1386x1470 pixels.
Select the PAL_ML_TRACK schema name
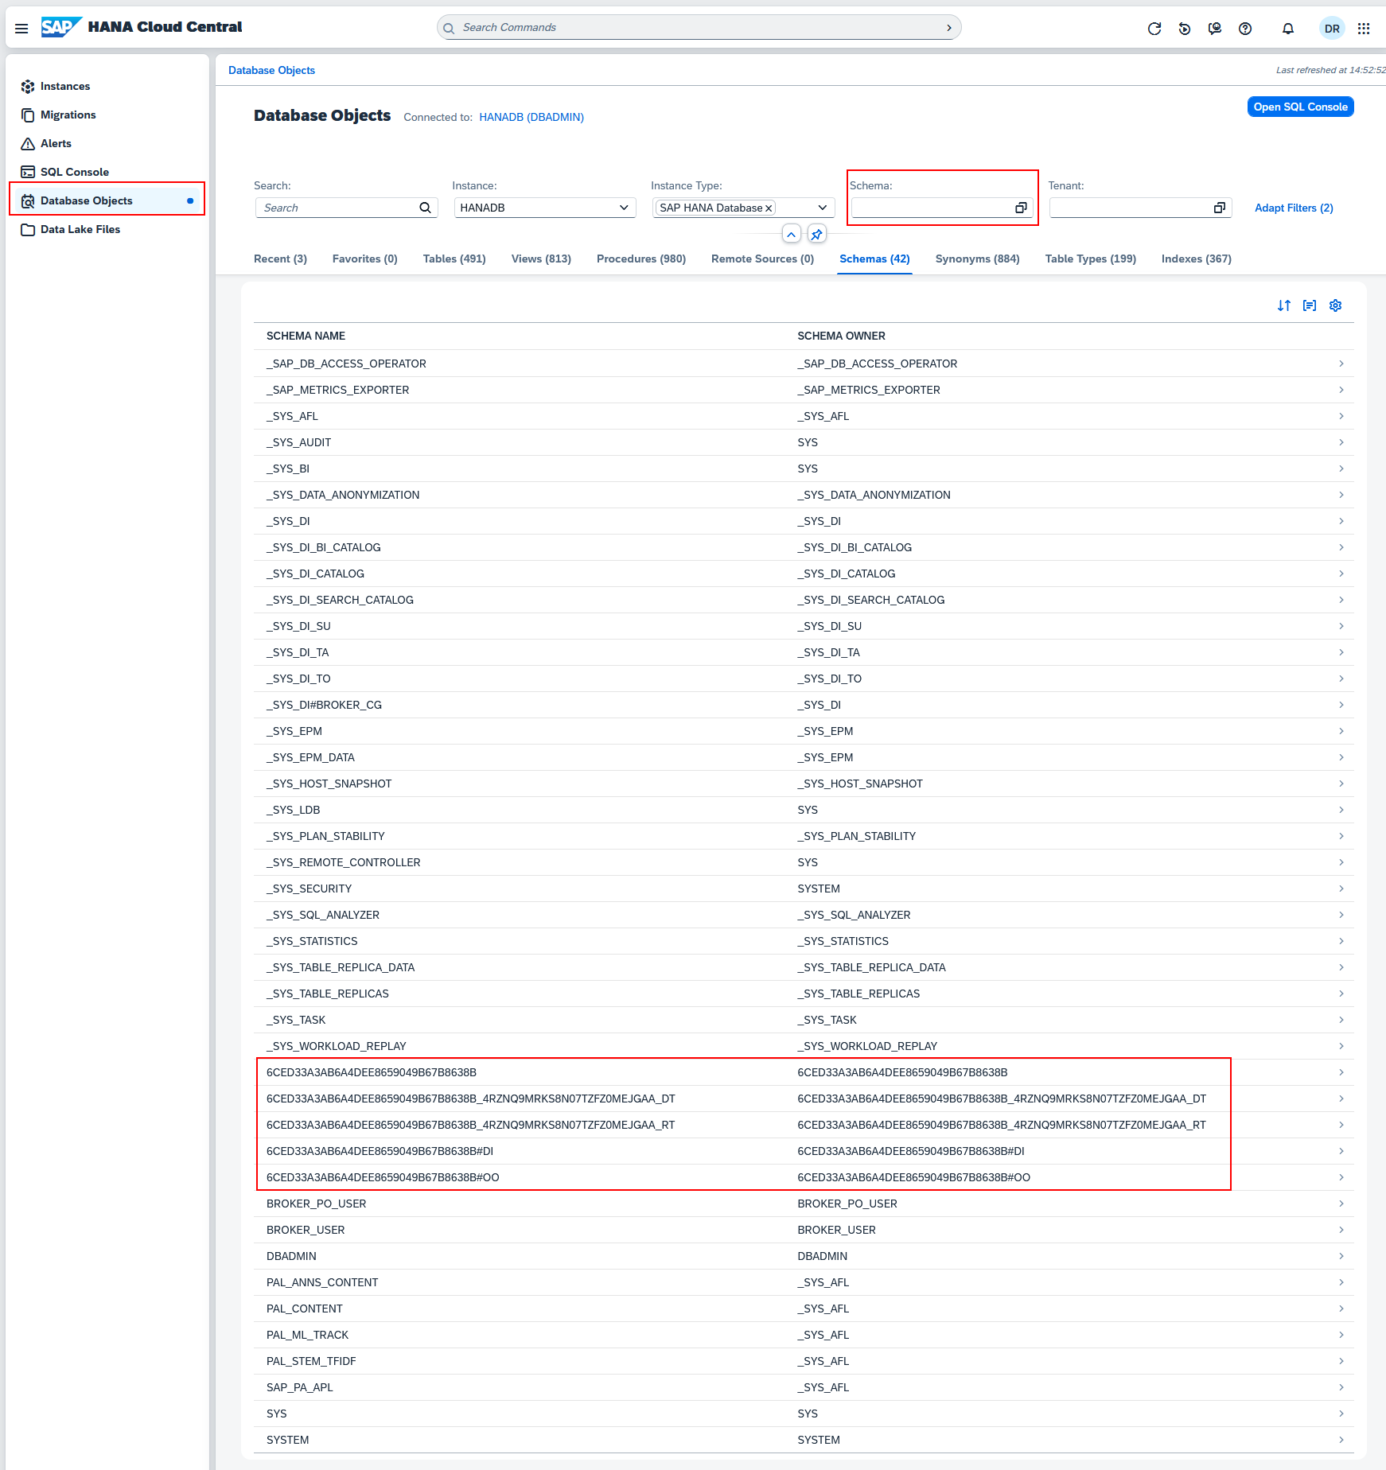pyautogui.click(x=307, y=1335)
